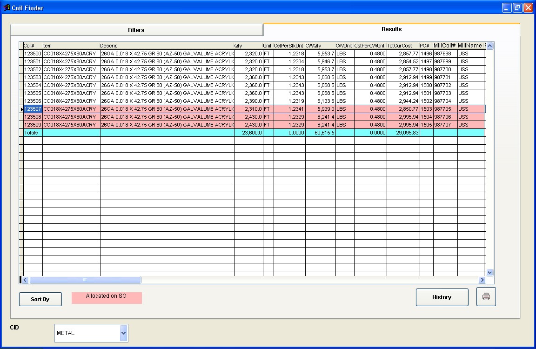Screen dimensions: 536x349
Task: Click the Coil Finder title bar icon
Action: pos(7,7)
